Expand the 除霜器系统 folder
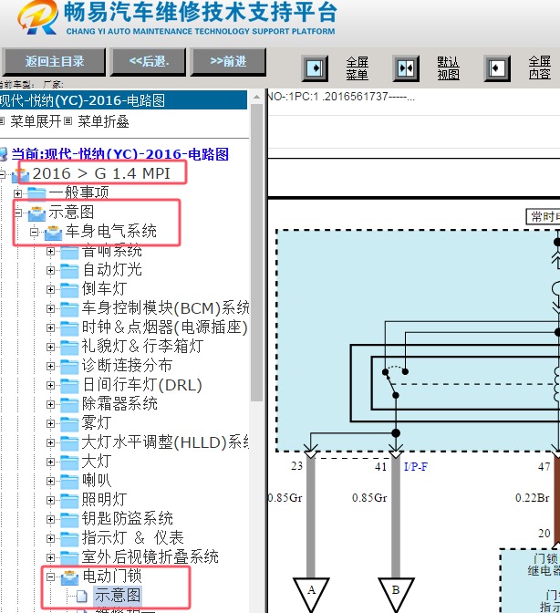The width and height of the screenshot is (560, 613). pyautogui.click(x=50, y=404)
